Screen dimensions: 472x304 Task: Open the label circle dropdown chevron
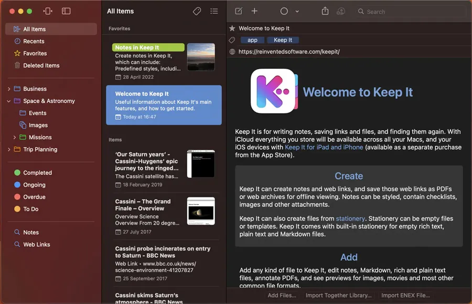coord(297,11)
